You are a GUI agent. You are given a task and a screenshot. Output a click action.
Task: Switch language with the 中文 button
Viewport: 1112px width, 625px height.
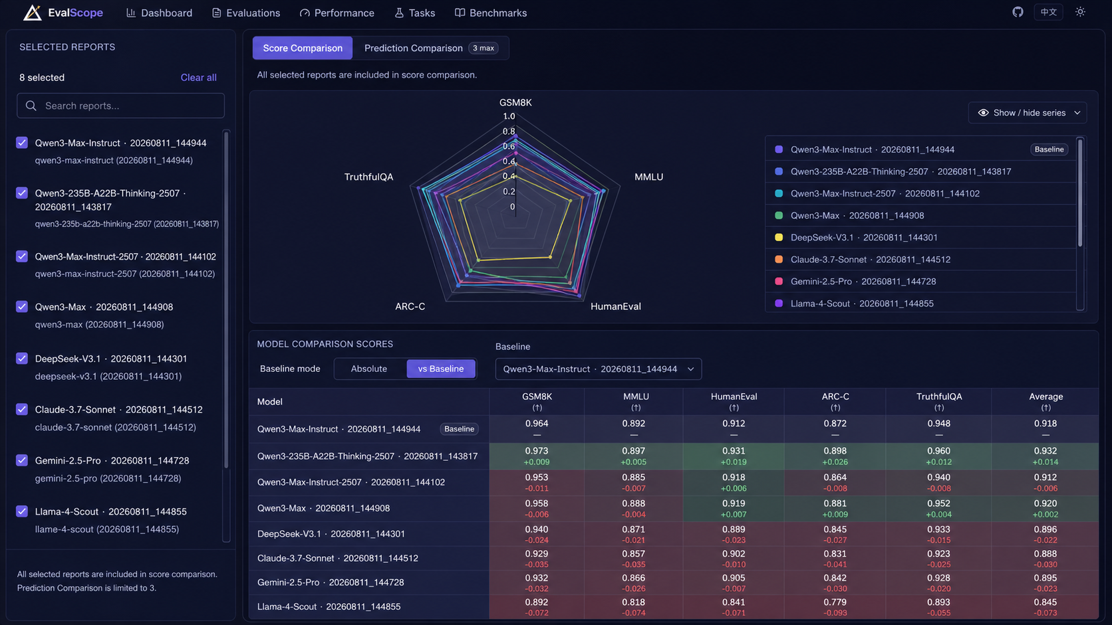coord(1049,12)
